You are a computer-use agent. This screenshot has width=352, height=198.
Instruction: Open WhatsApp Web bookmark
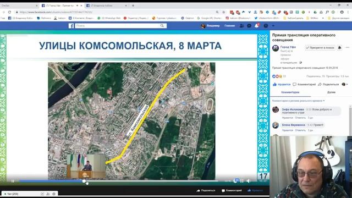[x=109, y=18]
